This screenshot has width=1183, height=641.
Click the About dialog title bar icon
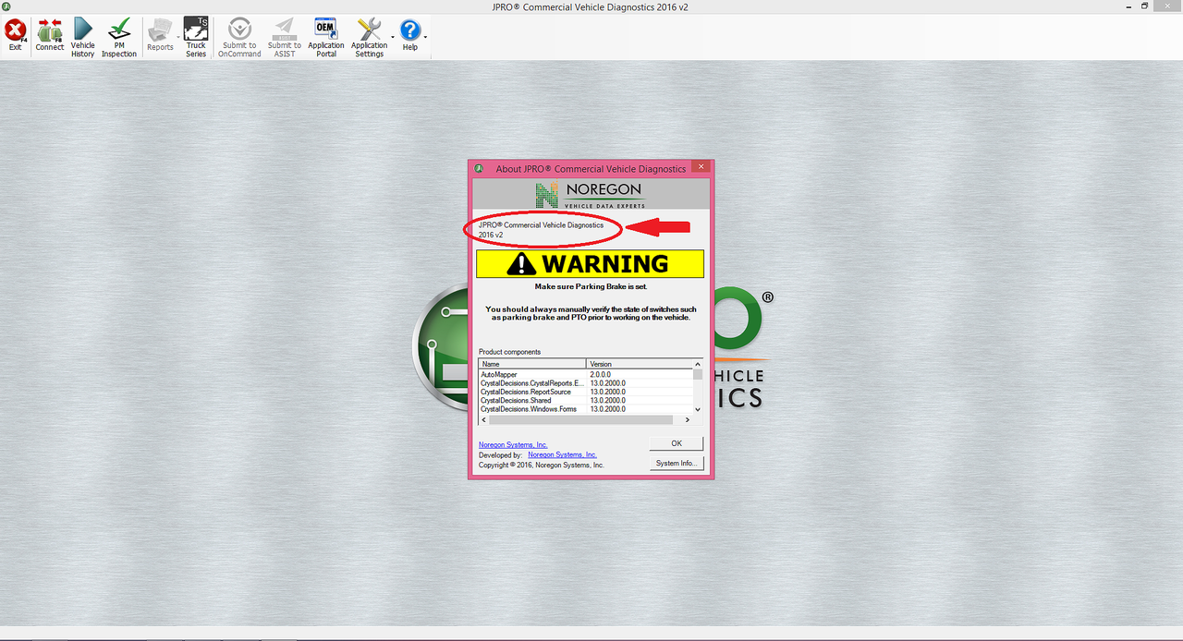pyautogui.click(x=480, y=168)
